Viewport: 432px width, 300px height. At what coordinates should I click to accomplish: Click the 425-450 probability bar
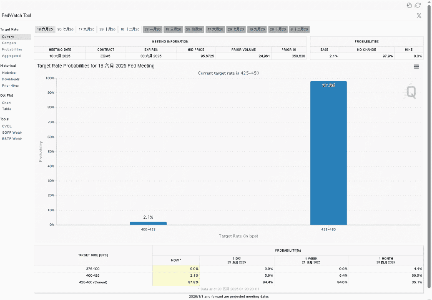pos(329,153)
